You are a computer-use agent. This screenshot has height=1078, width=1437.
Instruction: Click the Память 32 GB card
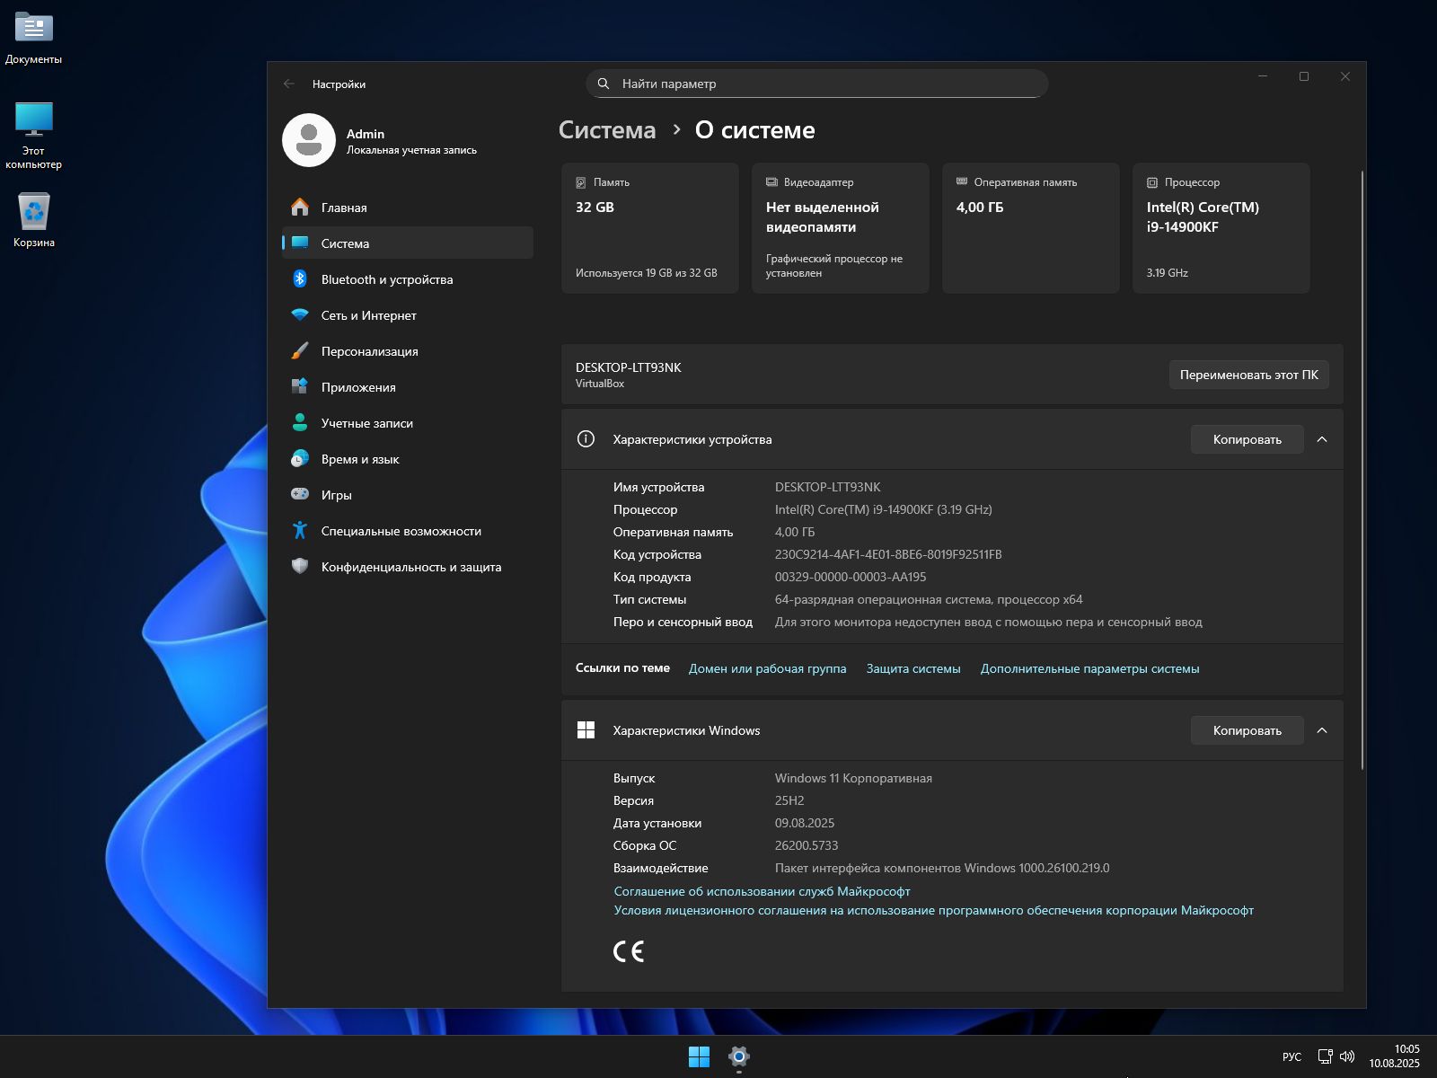pyautogui.click(x=650, y=228)
